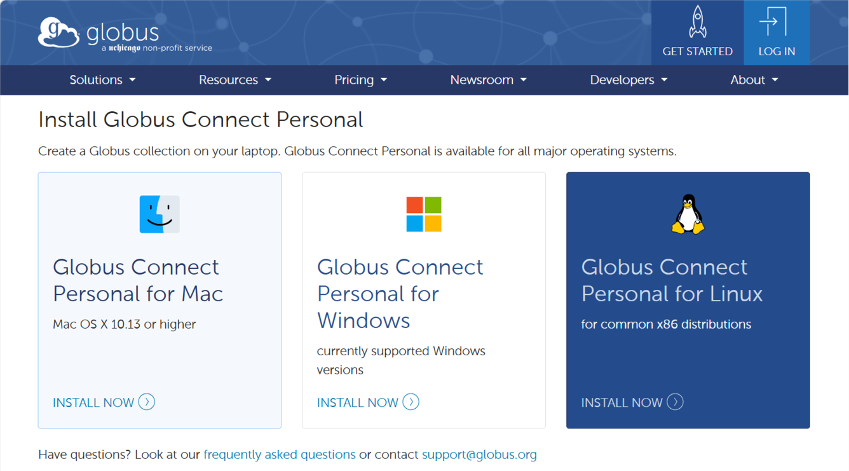The width and height of the screenshot is (849, 471).
Task: Click 'currently supported Windows versions' text
Action: click(x=401, y=360)
